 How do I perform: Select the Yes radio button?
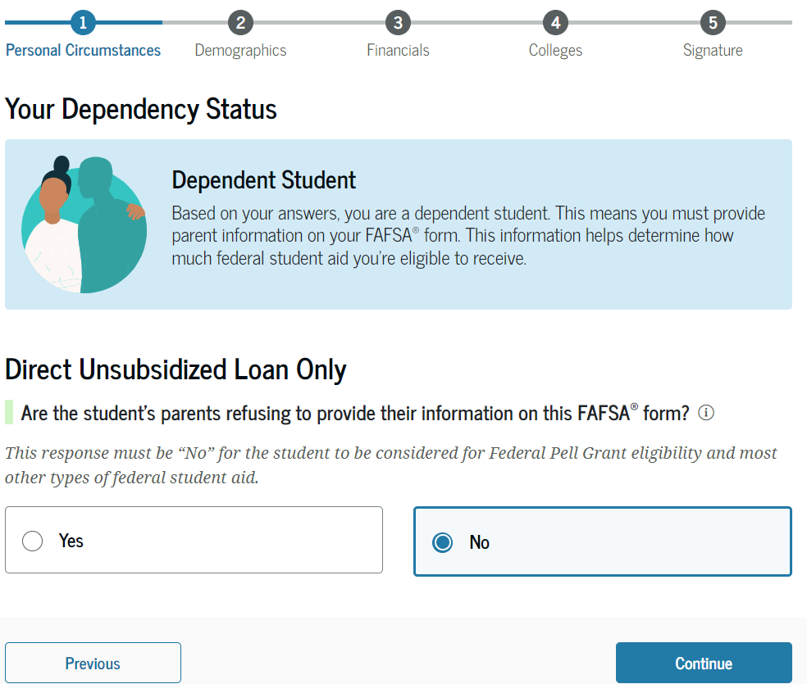[x=33, y=541]
